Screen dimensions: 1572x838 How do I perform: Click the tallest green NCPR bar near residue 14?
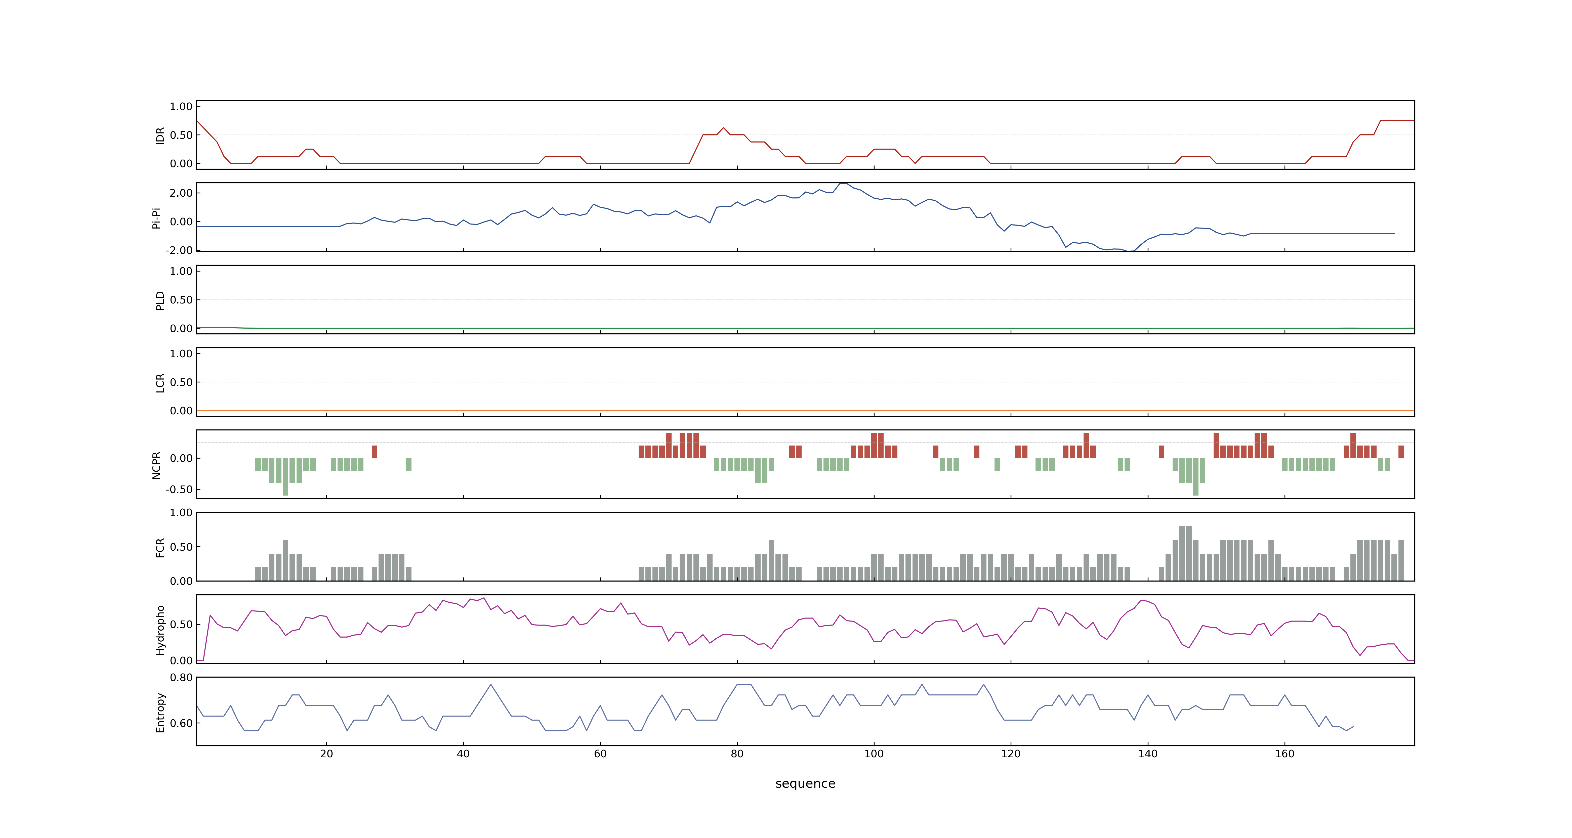[x=285, y=477]
